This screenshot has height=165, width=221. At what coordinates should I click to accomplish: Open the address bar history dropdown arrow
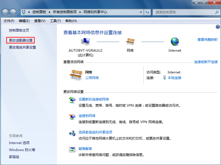pyautogui.click(x=141, y=12)
